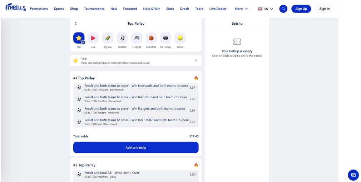361x182 pixels.
Task: Close the Top info banner
Action: click(x=196, y=60)
